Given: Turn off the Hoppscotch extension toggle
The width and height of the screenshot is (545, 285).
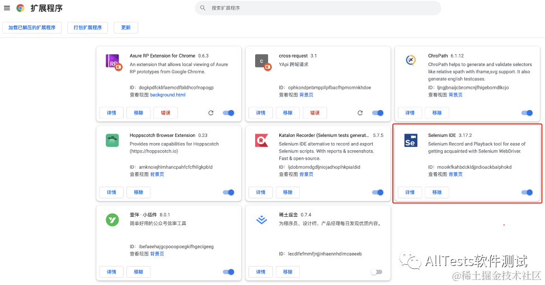Looking at the screenshot, I should 228,192.
